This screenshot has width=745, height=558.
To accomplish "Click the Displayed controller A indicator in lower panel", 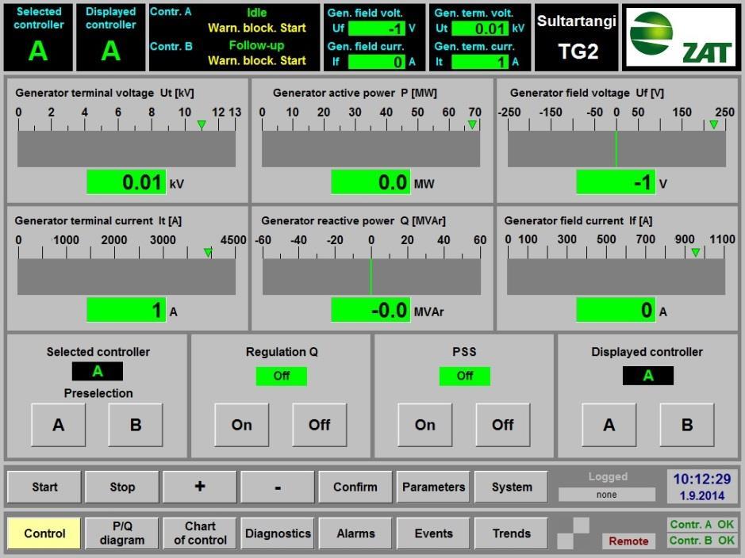I will tap(648, 376).
